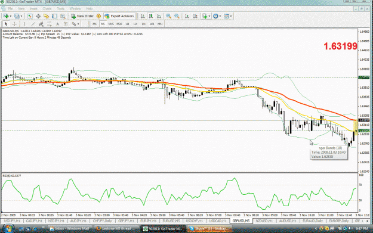
Task: Switch timeframe to H4
Action: pyautogui.click(x=135, y=24)
